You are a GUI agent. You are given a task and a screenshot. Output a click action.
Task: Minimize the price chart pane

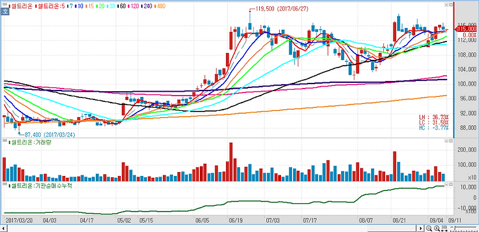446,5
